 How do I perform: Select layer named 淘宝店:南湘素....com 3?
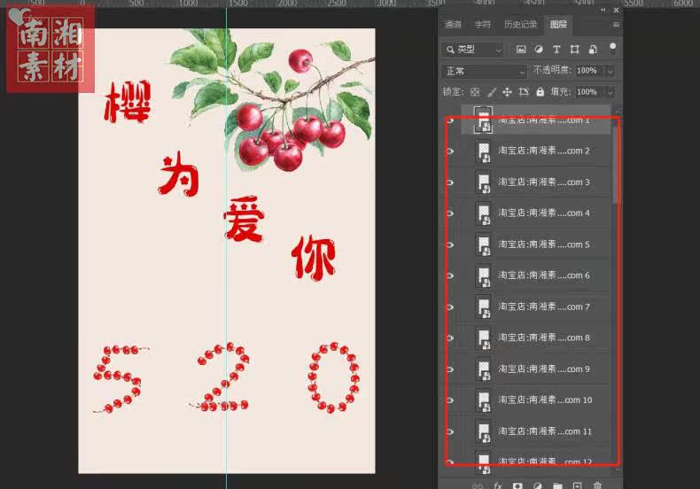click(x=536, y=182)
